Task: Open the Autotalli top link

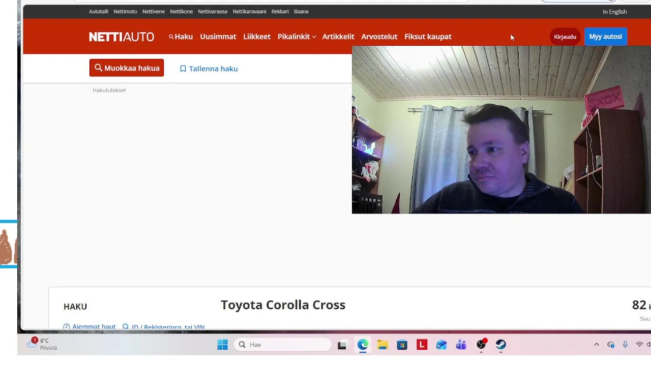Action: (x=99, y=11)
